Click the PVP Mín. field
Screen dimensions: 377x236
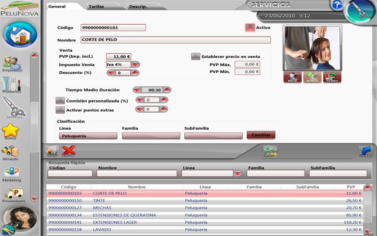pos(247,72)
